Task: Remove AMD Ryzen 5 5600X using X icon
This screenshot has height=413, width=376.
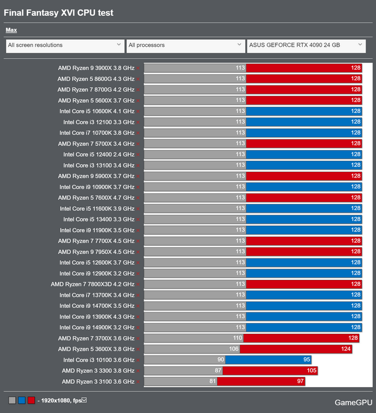Action: click(138, 101)
